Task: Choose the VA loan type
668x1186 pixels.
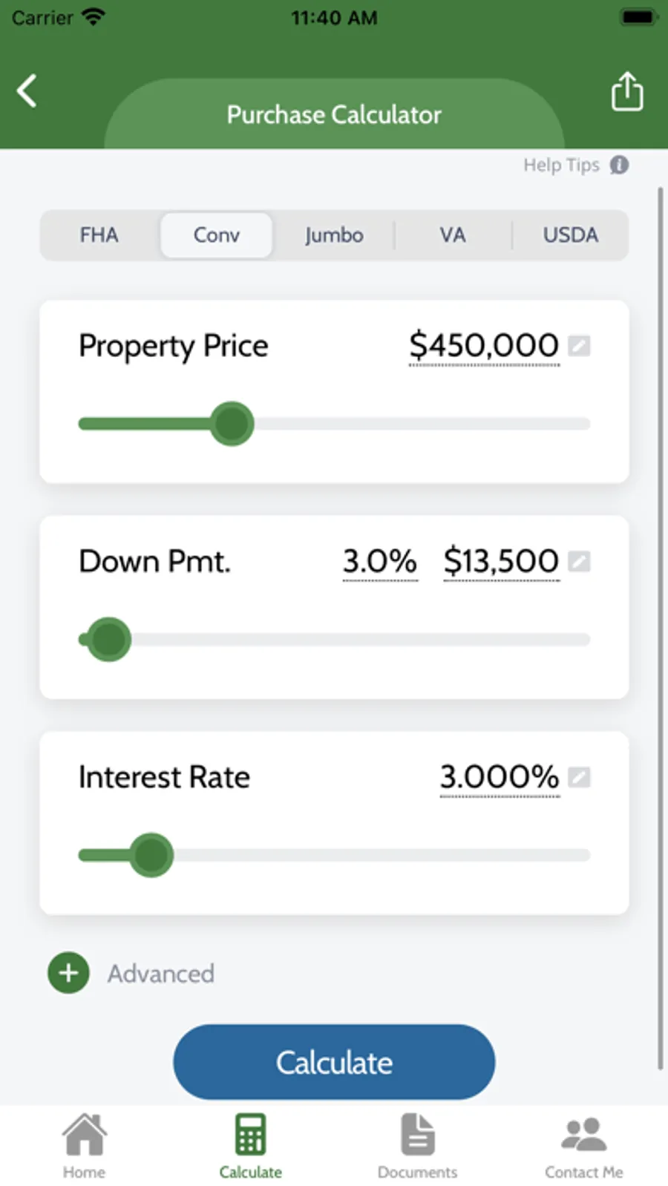Action: coord(452,235)
